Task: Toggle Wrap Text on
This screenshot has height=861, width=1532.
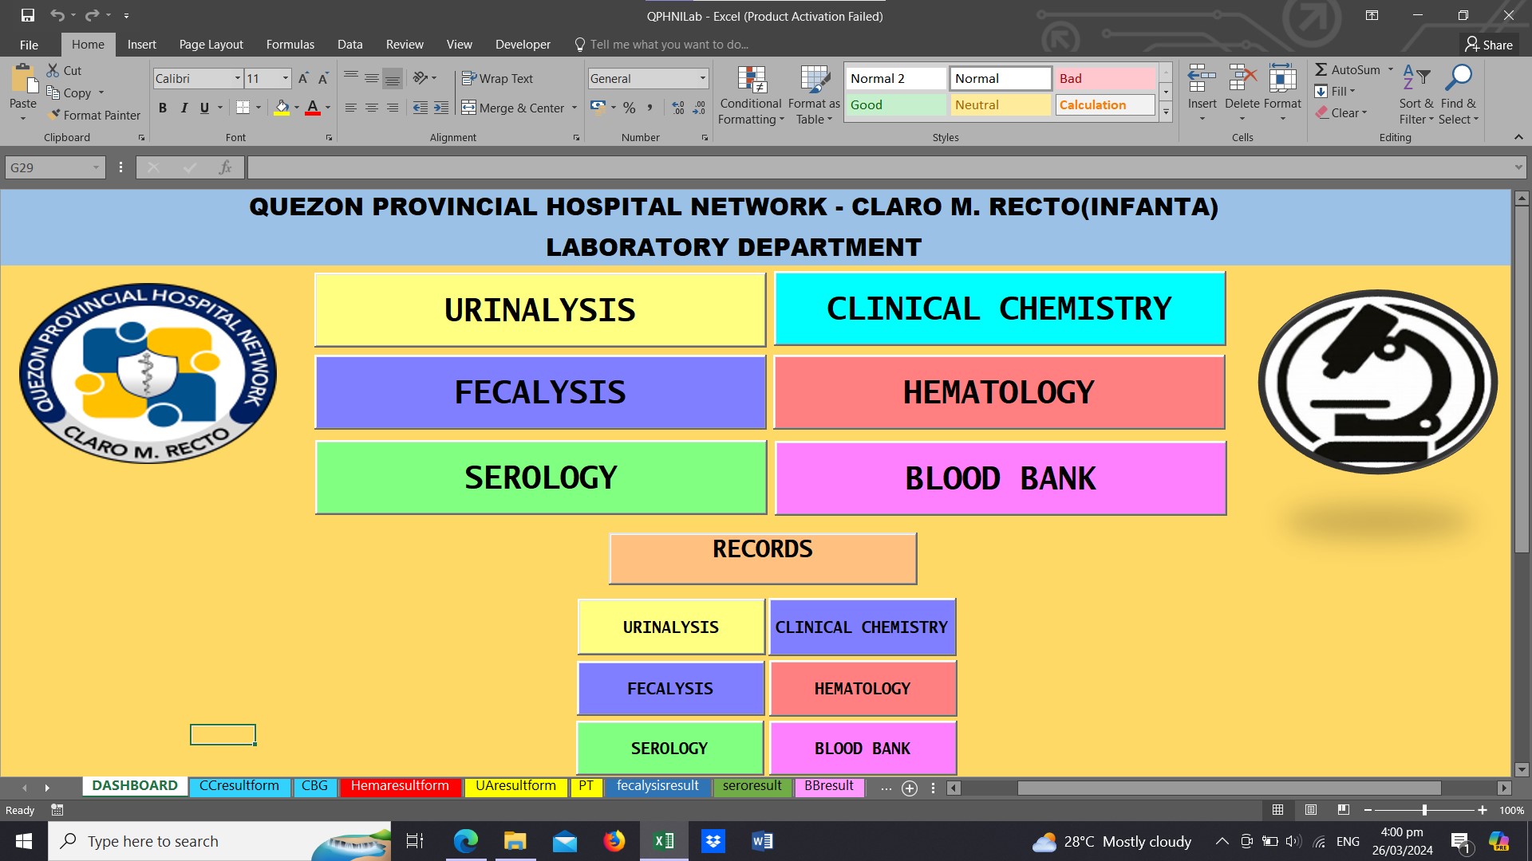Action: (497, 78)
